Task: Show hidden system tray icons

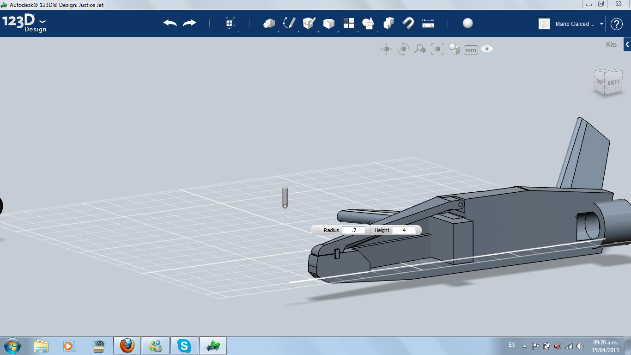Action: 524,346
